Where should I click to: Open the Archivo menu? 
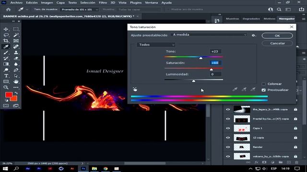point(16,2)
